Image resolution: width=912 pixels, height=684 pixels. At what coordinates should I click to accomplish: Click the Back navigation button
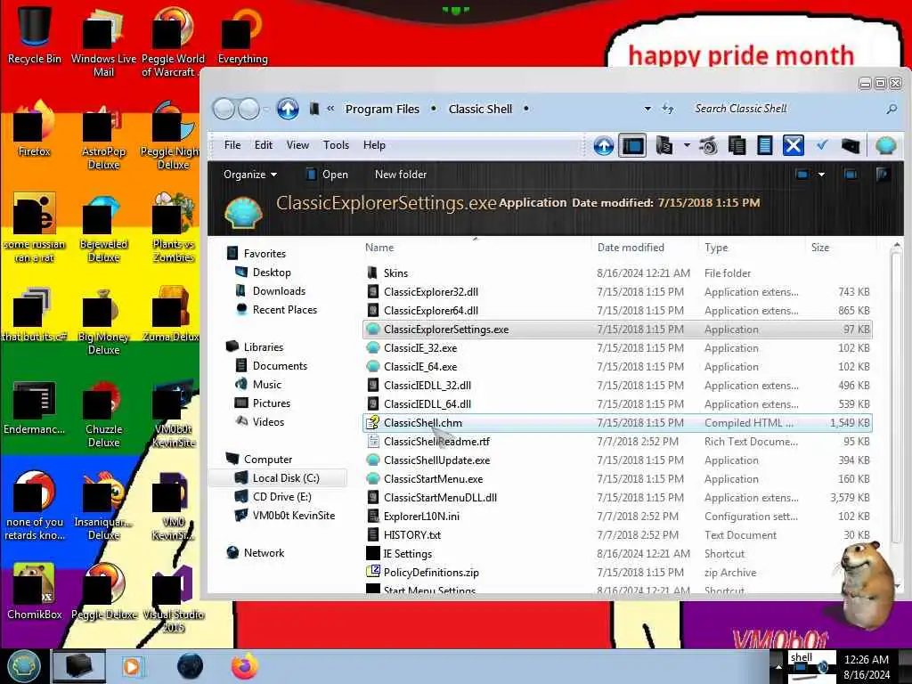pyautogui.click(x=224, y=109)
